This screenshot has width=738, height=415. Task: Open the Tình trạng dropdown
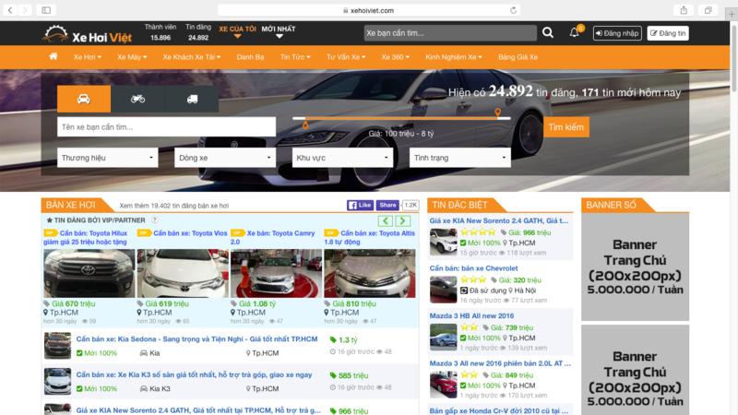(459, 158)
